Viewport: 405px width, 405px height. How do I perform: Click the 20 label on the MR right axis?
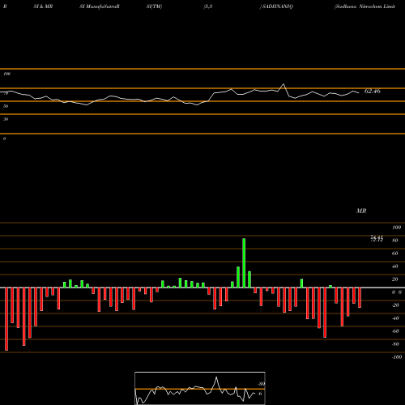[395, 279]
